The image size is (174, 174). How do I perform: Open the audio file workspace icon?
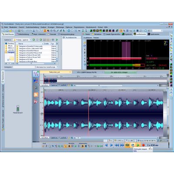point(36,74)
